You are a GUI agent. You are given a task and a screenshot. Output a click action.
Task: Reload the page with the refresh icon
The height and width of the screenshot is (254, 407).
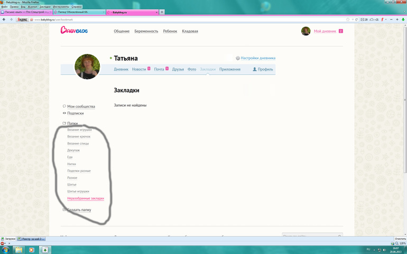[356, 20]
